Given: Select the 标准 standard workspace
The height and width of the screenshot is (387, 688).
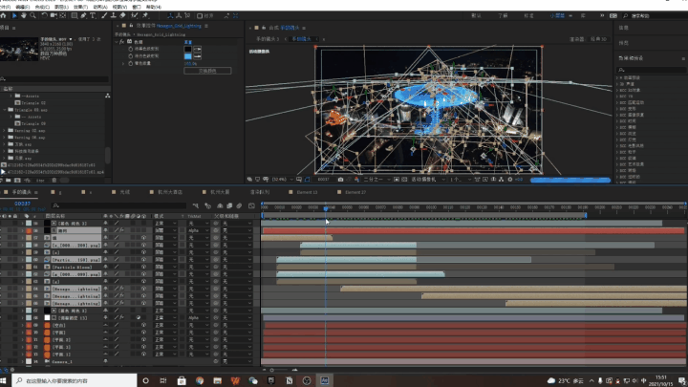Looking at the screenshot, I should (x=528, y=16).
